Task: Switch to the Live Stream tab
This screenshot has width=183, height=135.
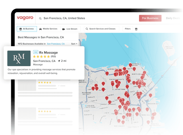Action: pyautogui.click(x=70, y=29)
